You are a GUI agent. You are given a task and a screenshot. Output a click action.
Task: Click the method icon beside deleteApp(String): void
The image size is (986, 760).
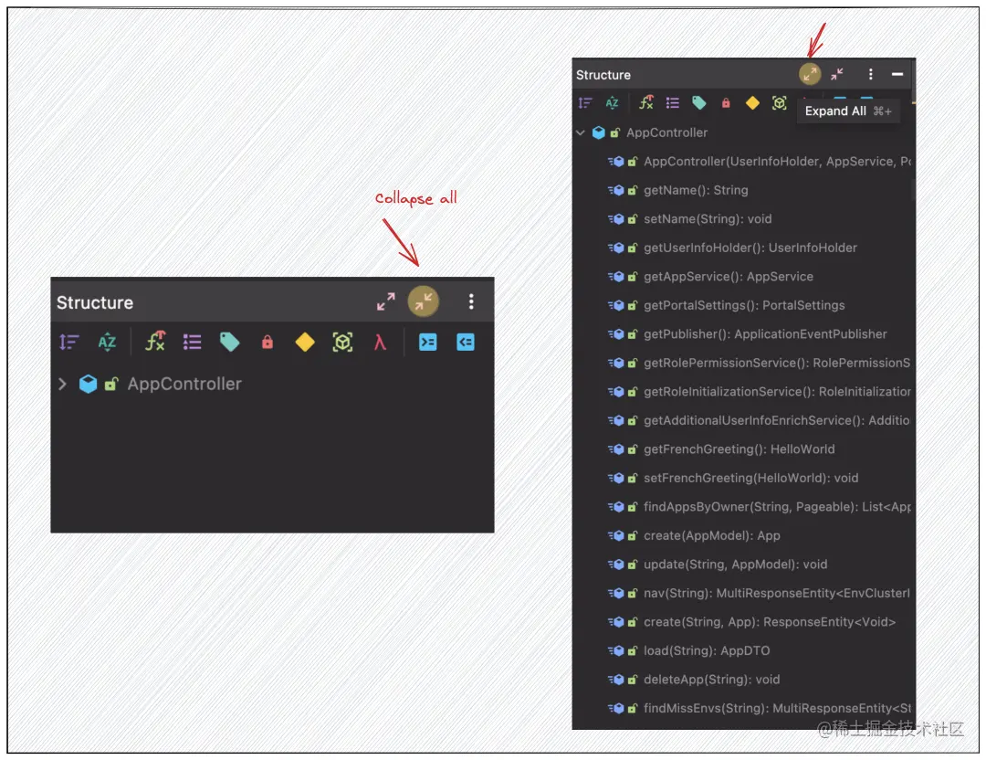point(616,680)
